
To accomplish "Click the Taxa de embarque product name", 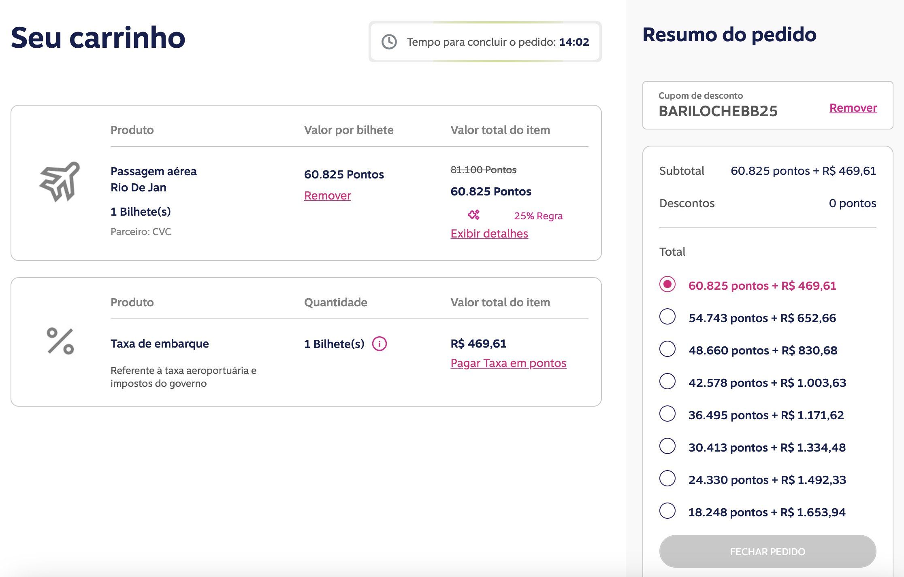I will [160, 344].
